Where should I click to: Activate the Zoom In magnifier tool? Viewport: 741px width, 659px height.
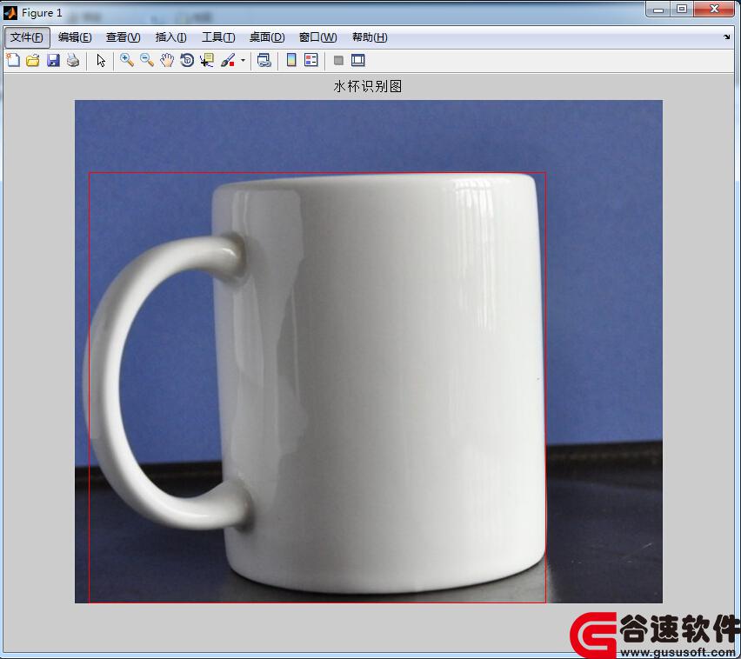click(x=127, y=61)
